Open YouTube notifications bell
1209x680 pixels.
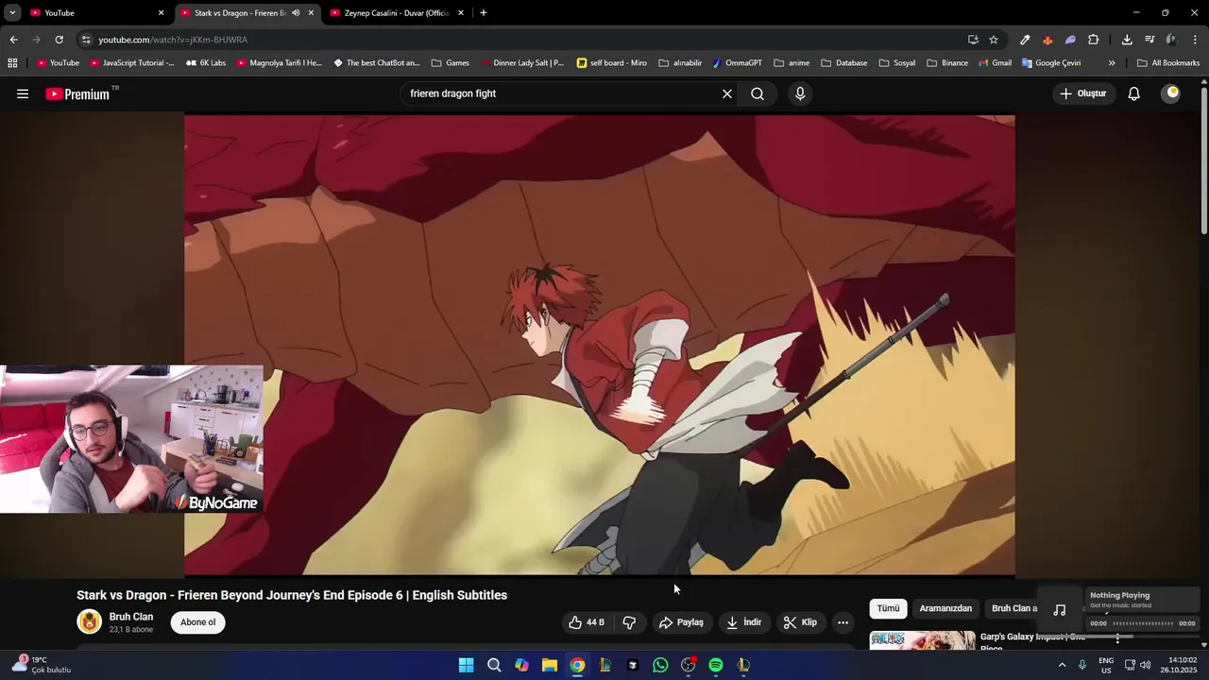1134,93
